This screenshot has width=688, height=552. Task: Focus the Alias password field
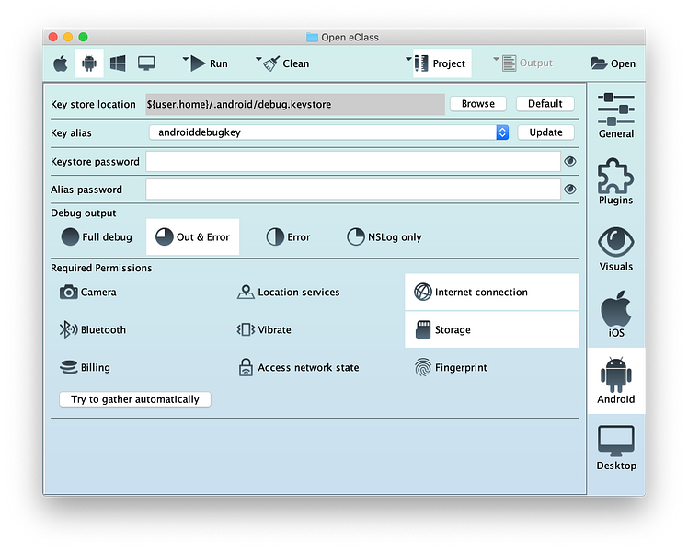353,190
